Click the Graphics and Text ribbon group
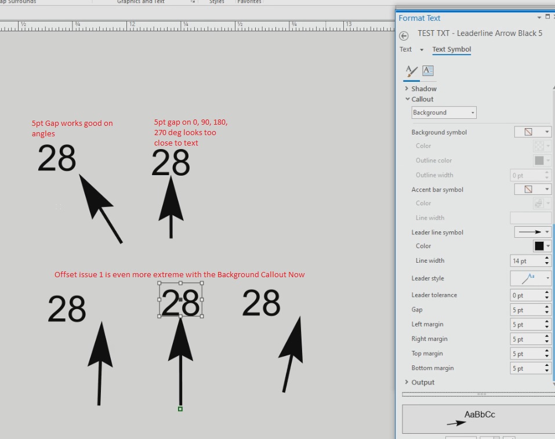The height and width of the screenshot is (439, 555). [140, 2]
